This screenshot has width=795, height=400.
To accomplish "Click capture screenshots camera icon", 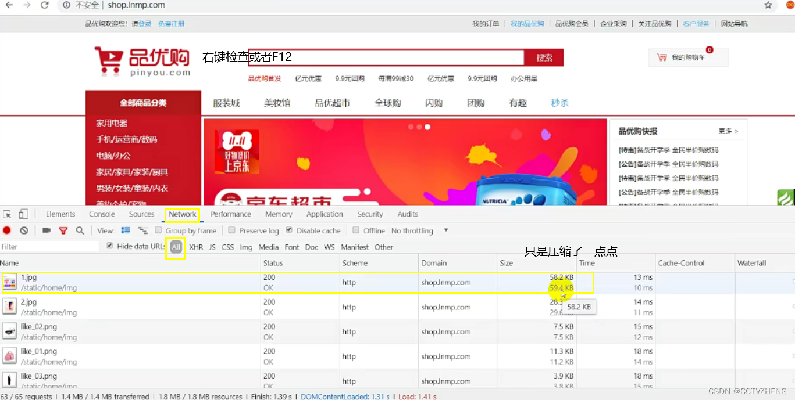I will 47,230.
